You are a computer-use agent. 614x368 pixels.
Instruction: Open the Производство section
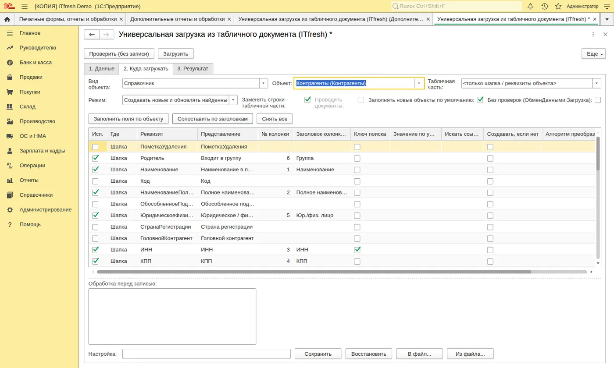pyautogui.click(x=37, y=121)
